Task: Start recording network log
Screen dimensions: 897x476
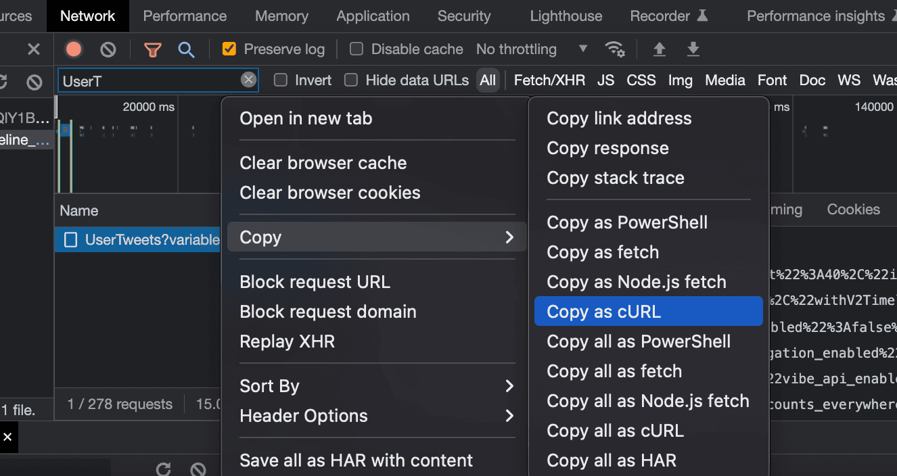Action: point(73,49)
